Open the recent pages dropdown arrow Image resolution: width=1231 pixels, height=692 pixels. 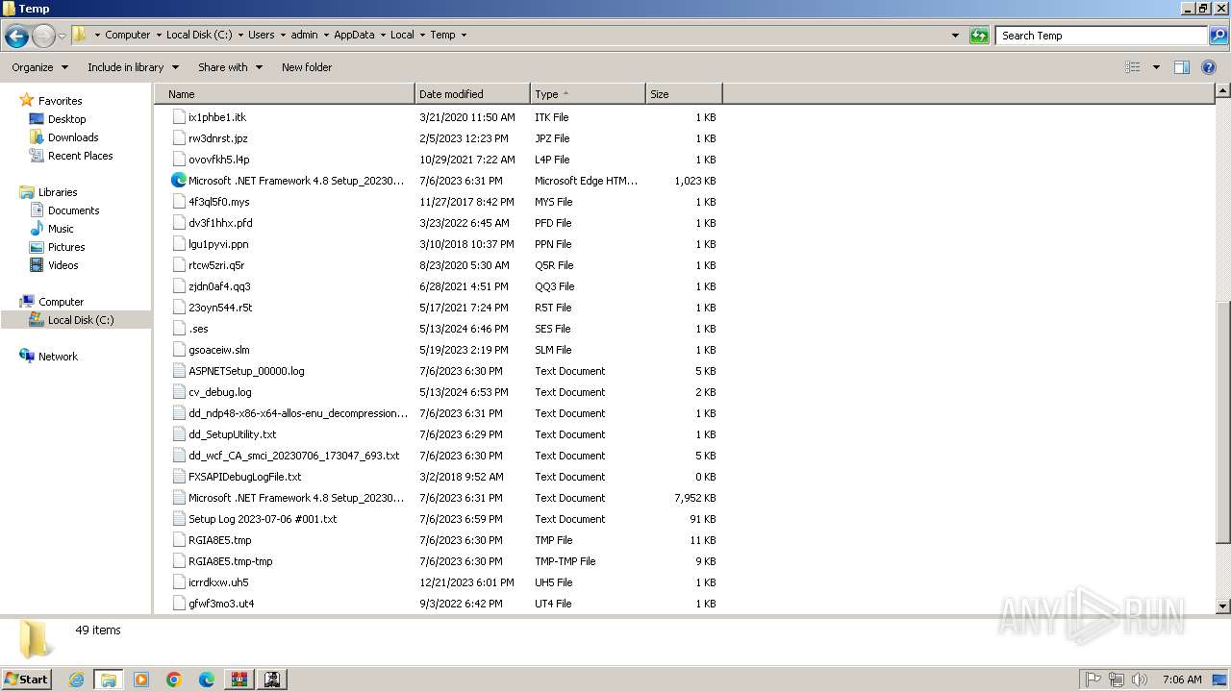62,37
